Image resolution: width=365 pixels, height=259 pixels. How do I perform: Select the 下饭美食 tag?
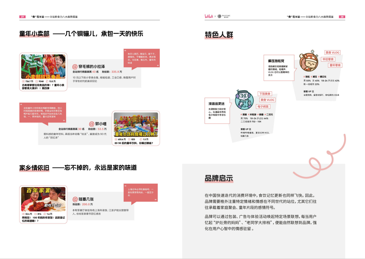[265, 94]
